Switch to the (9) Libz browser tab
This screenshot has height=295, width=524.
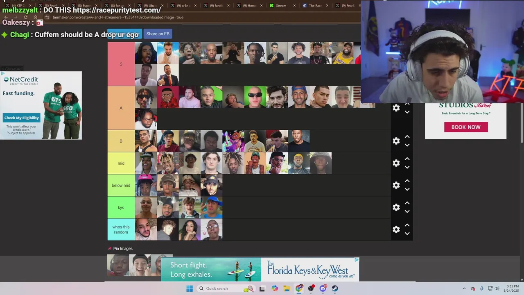point(151,6)
